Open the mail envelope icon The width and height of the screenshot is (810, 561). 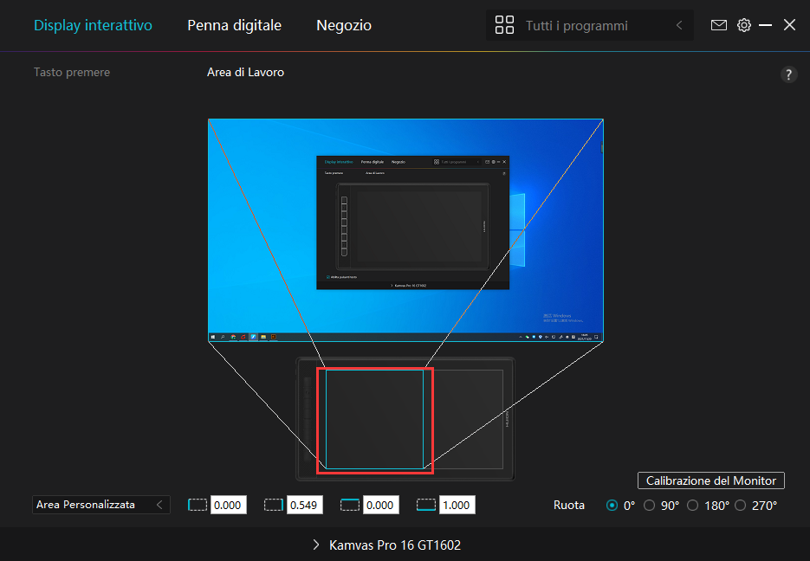(x=718, y=25)
